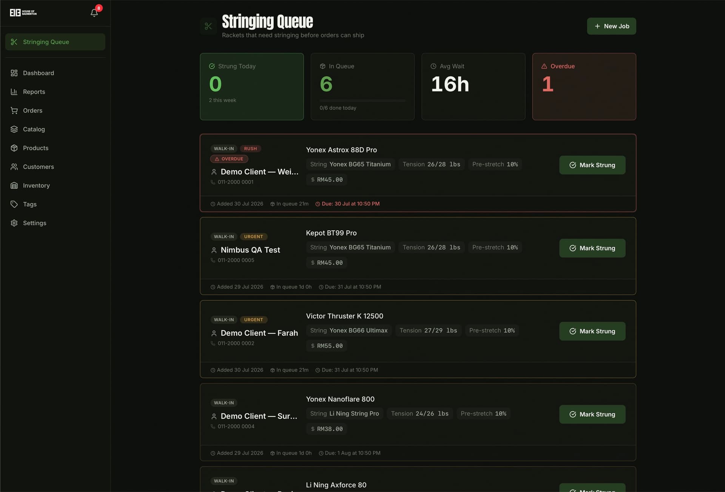Click the RM55.00 price chip
Image resolution: width=725 pixels, height=492 pixels.
327,346
